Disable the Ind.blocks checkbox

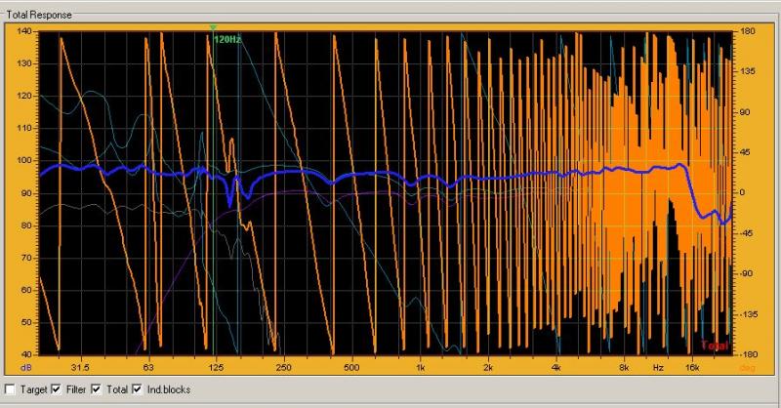coord(137,389)
